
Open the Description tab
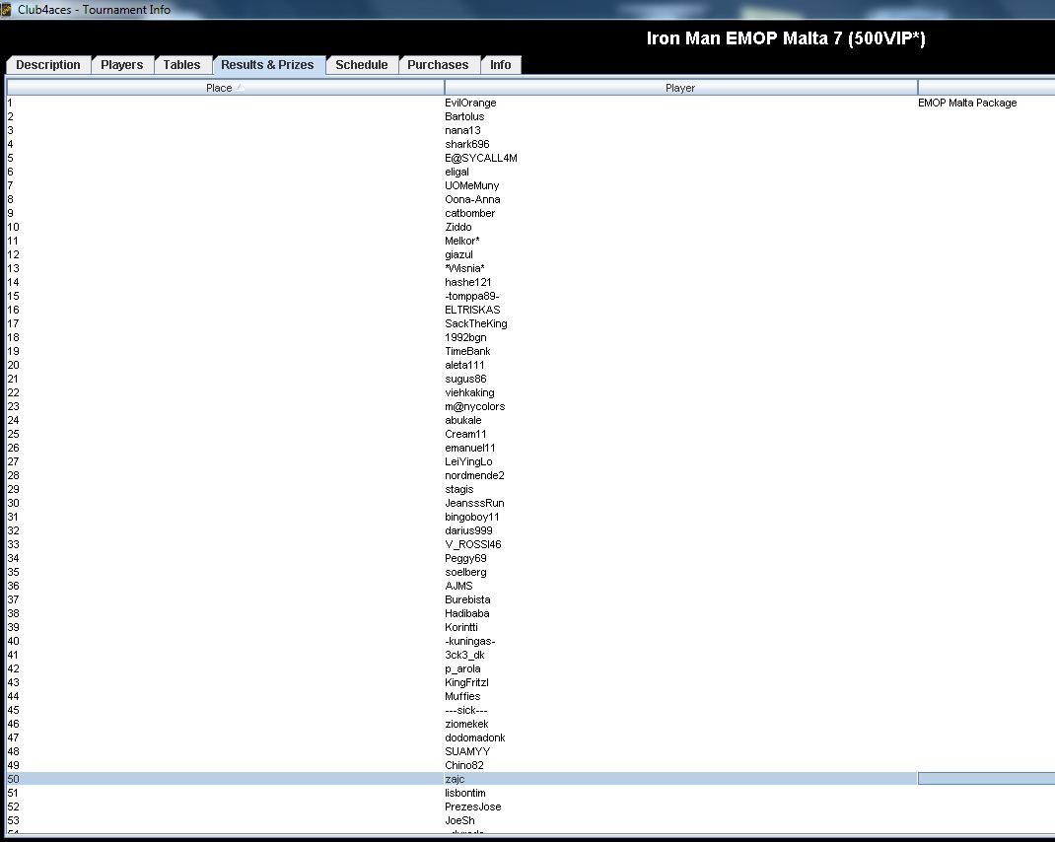click(x=48, y=65)
